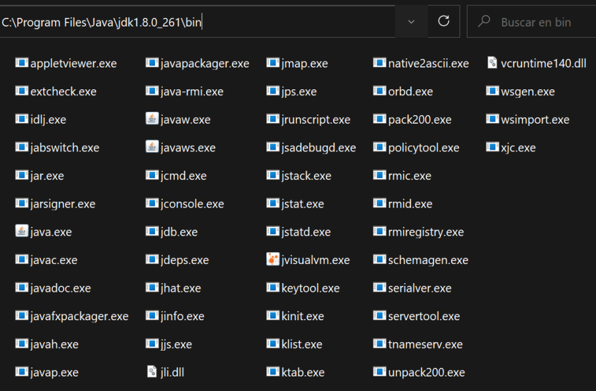Select the file jar.exe
Viewport: 596px width, 391px height.
(46, 176)
